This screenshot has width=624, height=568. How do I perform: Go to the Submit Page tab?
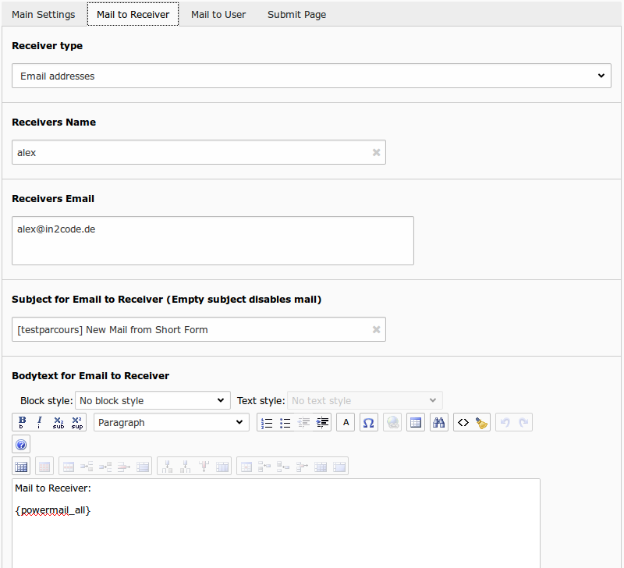coord(296,14)
